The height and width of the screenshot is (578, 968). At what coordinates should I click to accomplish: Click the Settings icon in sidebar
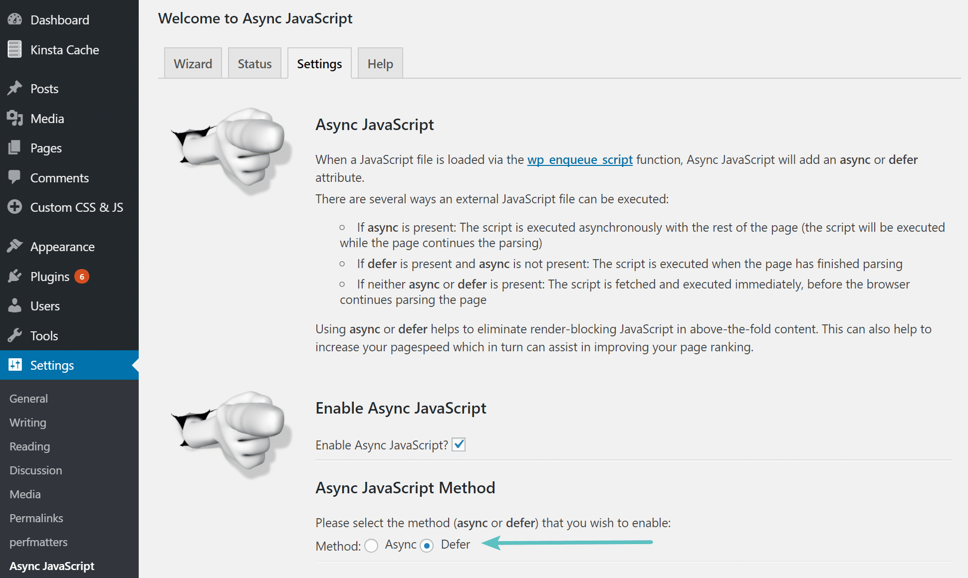pos(15,365)
